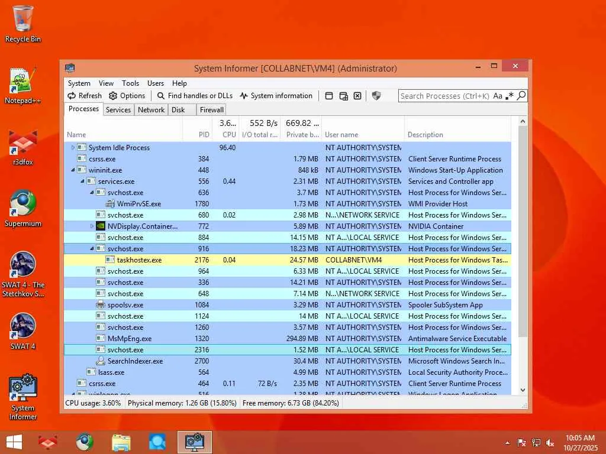Screen dimensions: 606x454
Task: Open the Windows Start button
Action: [14, 442]
